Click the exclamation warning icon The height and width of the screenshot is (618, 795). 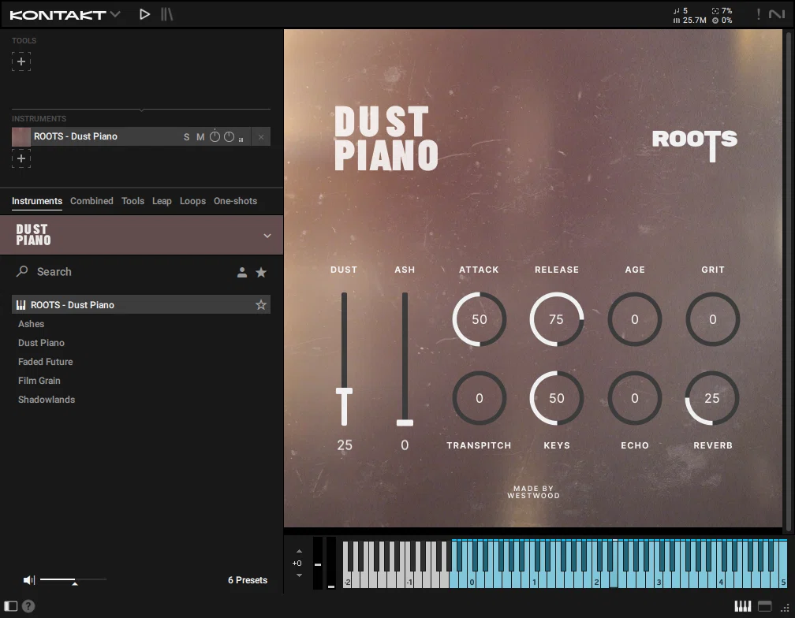(x=759, y=14)
